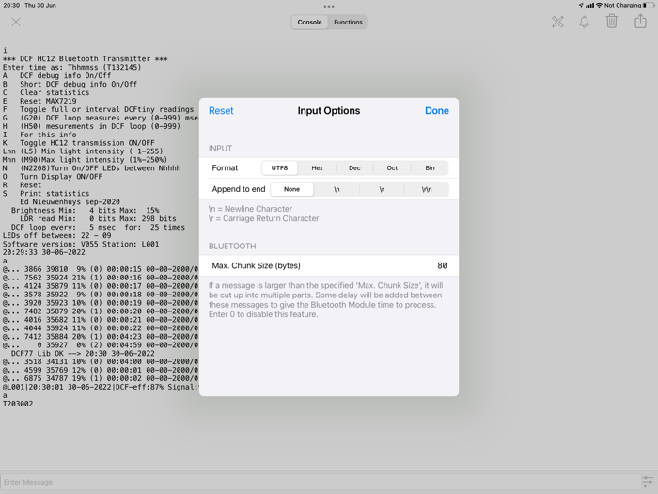The image size is (658, 494).
Task: Open input options sliders icon
Action: tap(648, 482)
